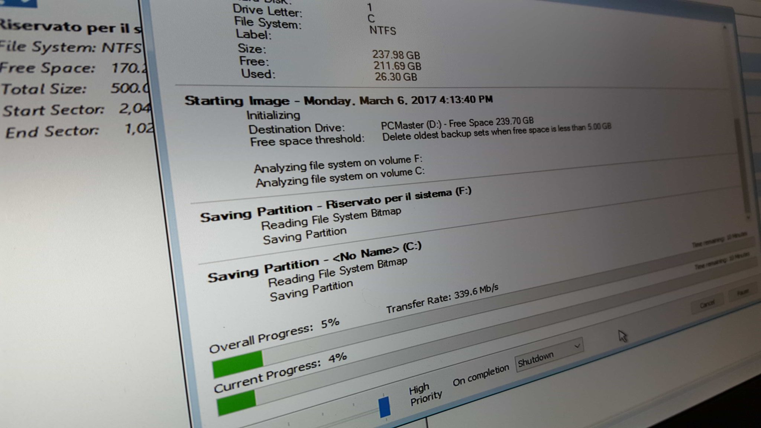Click 'Free Space:' in background window
Viewport: 761px width, 428px height.
click(x=48, y=68)
